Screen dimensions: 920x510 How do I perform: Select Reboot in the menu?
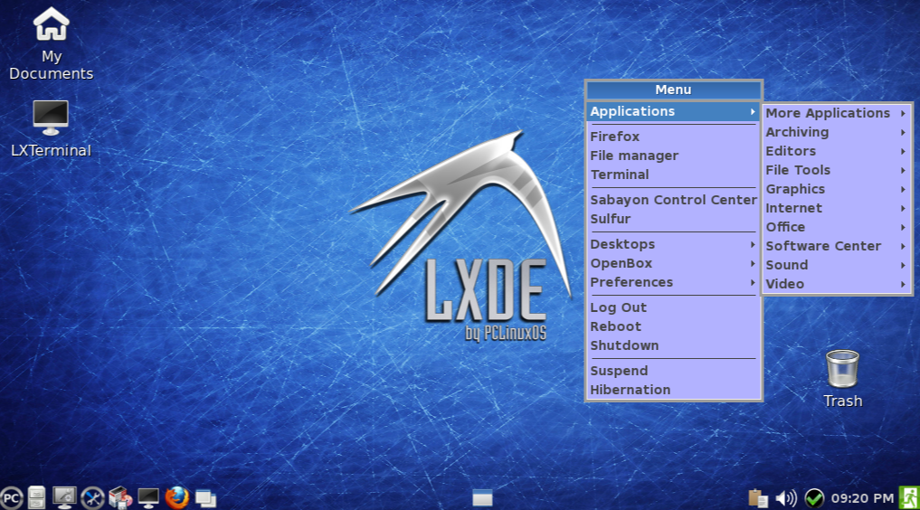coord(674,326)
